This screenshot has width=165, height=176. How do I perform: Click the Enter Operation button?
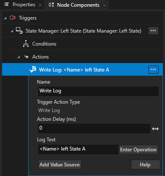pyautogui.click(x=138, y=150)
